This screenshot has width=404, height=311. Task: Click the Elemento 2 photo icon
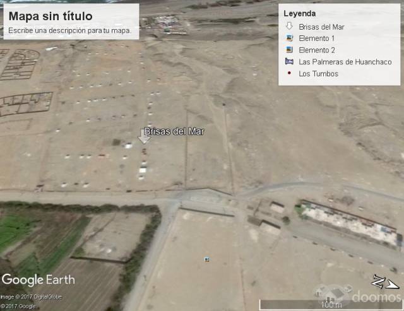point(289,49)
